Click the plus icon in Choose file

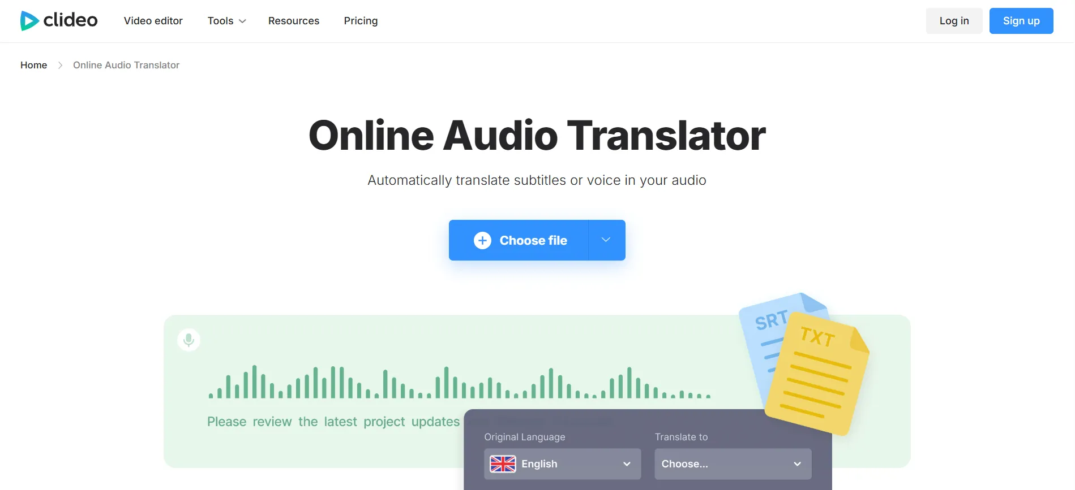pyautogui.click(x=482, y=240)
